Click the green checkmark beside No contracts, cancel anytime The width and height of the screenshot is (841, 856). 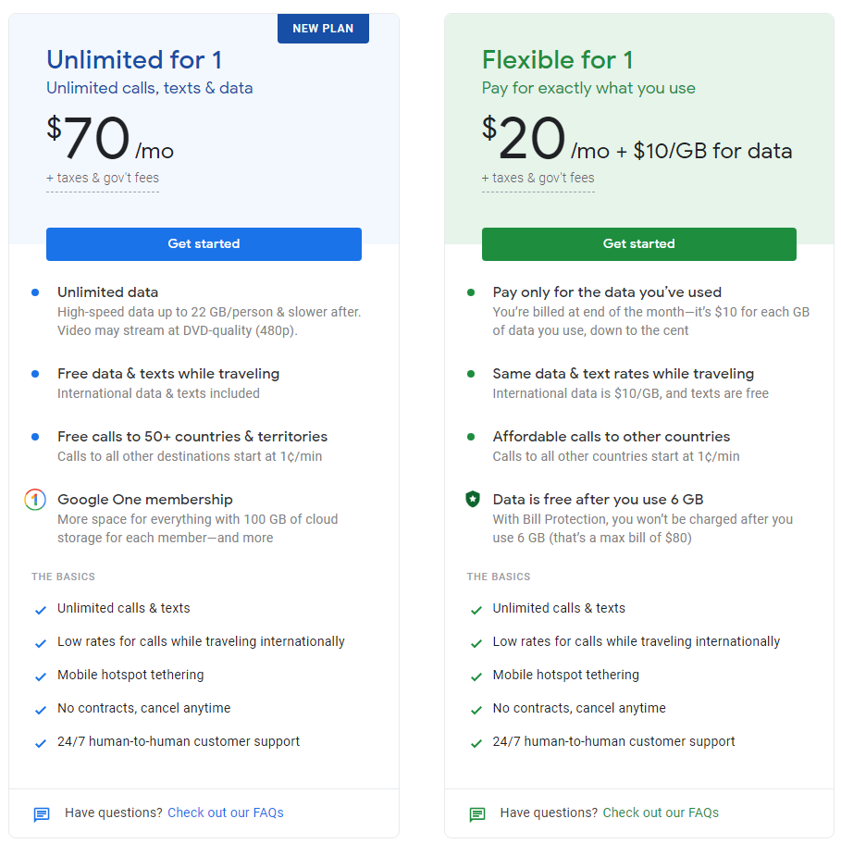tap(476, 710)
